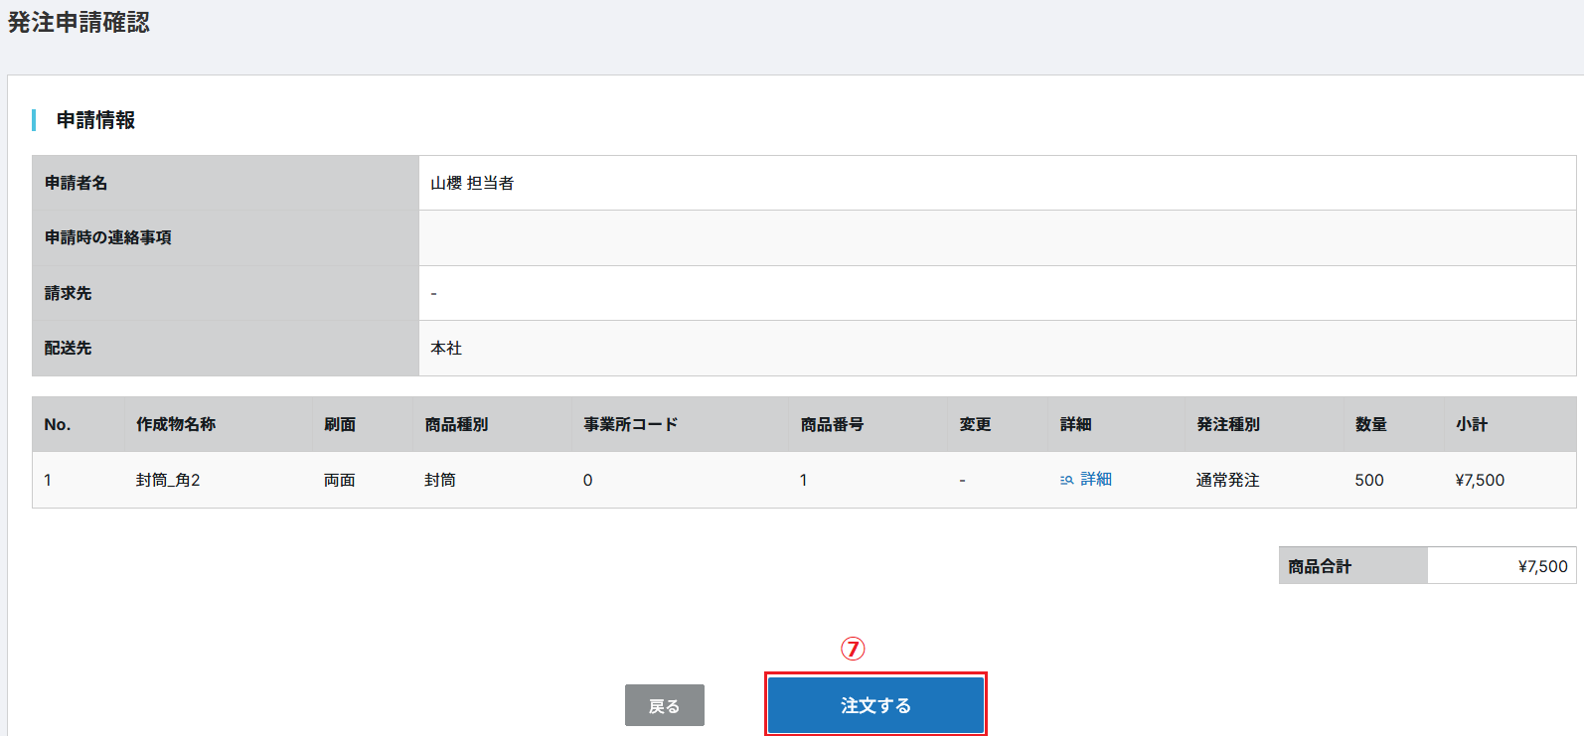This screenshot has width=1584, height=736.
Task: Click the No. column header
Action: [58, 424]
